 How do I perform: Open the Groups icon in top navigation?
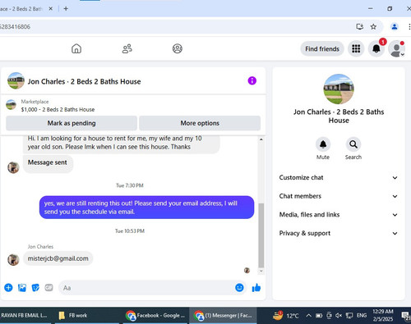coord(178,48)
